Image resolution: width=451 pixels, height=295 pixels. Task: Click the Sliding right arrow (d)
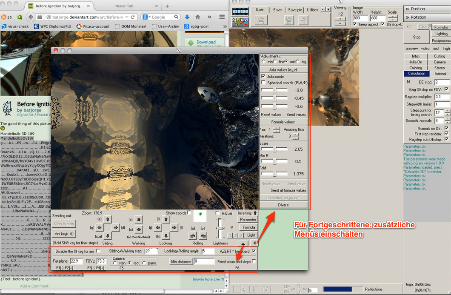pyautogui.click(x=116, y=227)
